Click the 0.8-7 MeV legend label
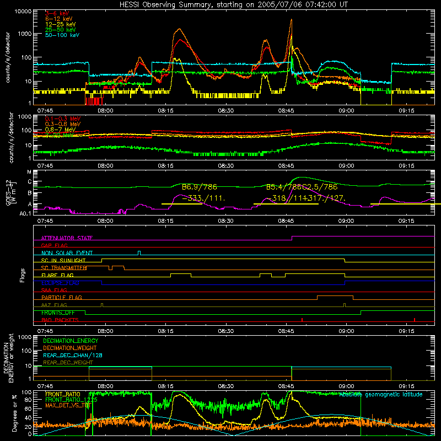Image resolution: width=441 pixels, height=441 pixels. coord(60,130)
